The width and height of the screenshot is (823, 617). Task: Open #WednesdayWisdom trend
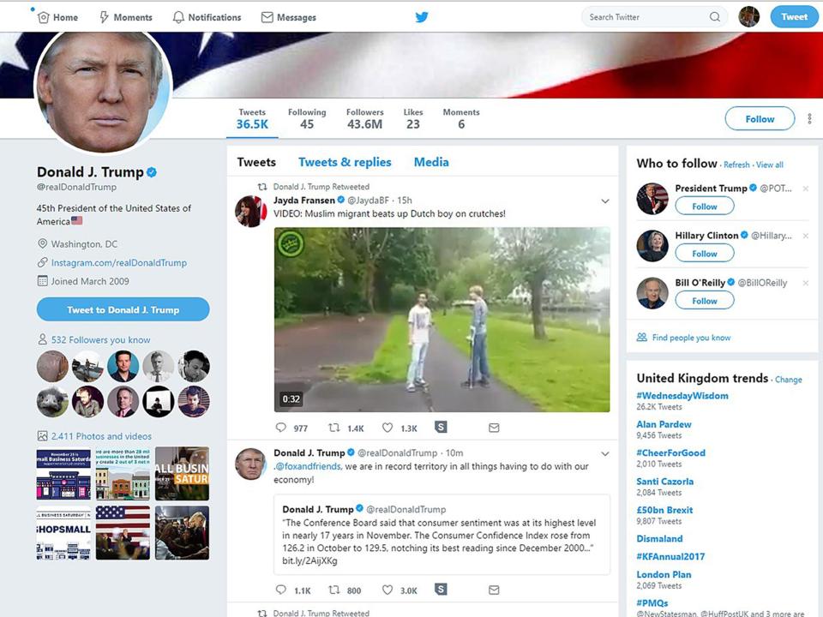coord(682,396)
